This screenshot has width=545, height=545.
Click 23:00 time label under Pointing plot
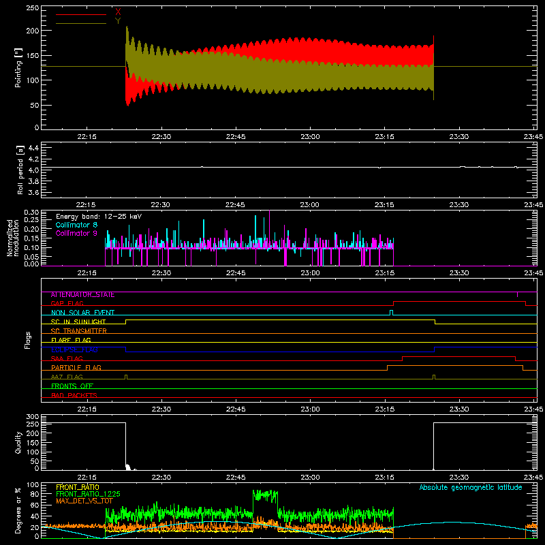pyautogui.click(x=310, y=137)
